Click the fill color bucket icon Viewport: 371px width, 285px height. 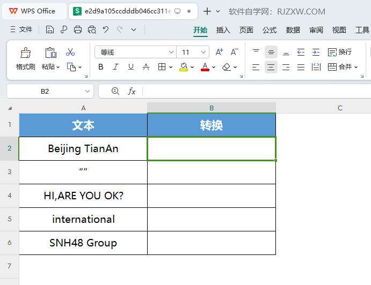(x=184, y=67)
